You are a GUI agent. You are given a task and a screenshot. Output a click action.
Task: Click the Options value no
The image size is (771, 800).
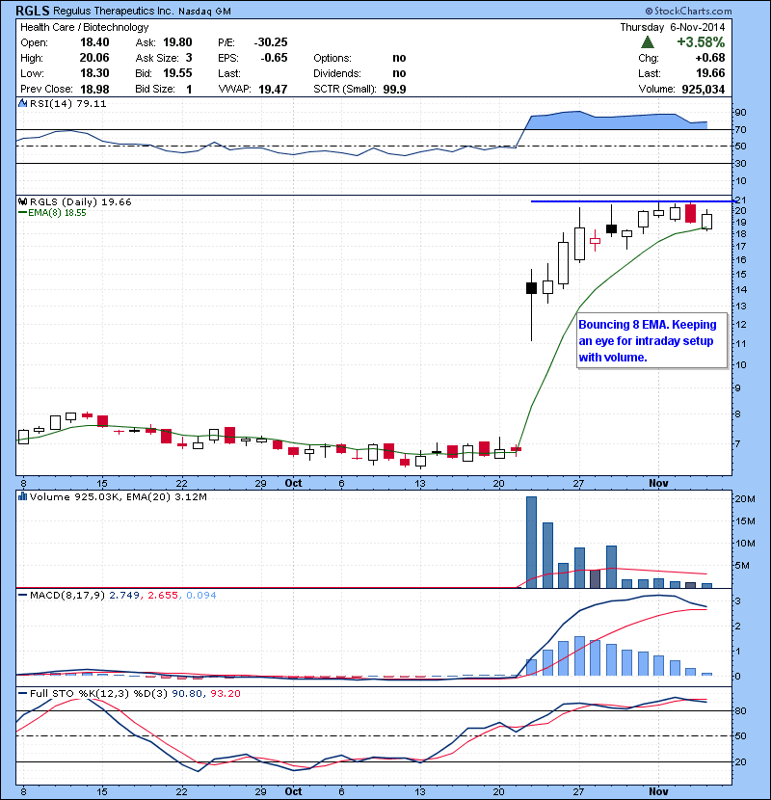click(x=399, y=58)
